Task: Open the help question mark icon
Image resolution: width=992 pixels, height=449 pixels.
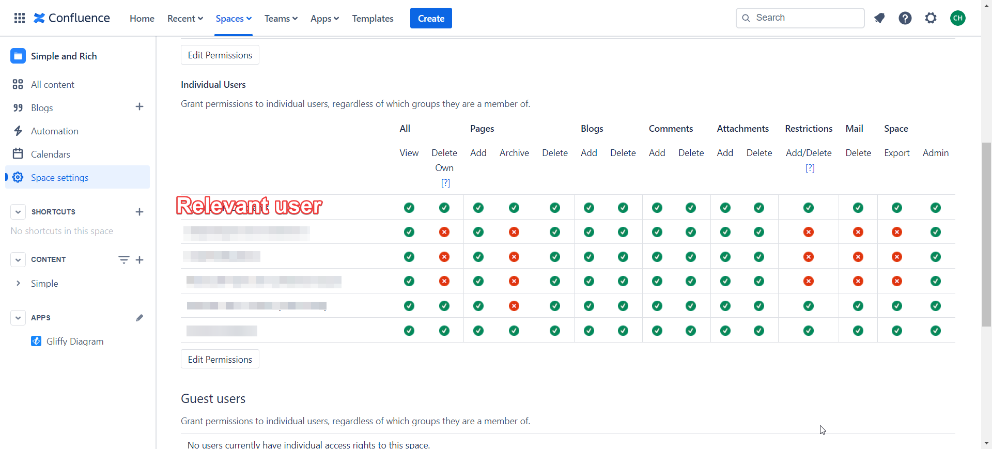Action: coord(905,18)
